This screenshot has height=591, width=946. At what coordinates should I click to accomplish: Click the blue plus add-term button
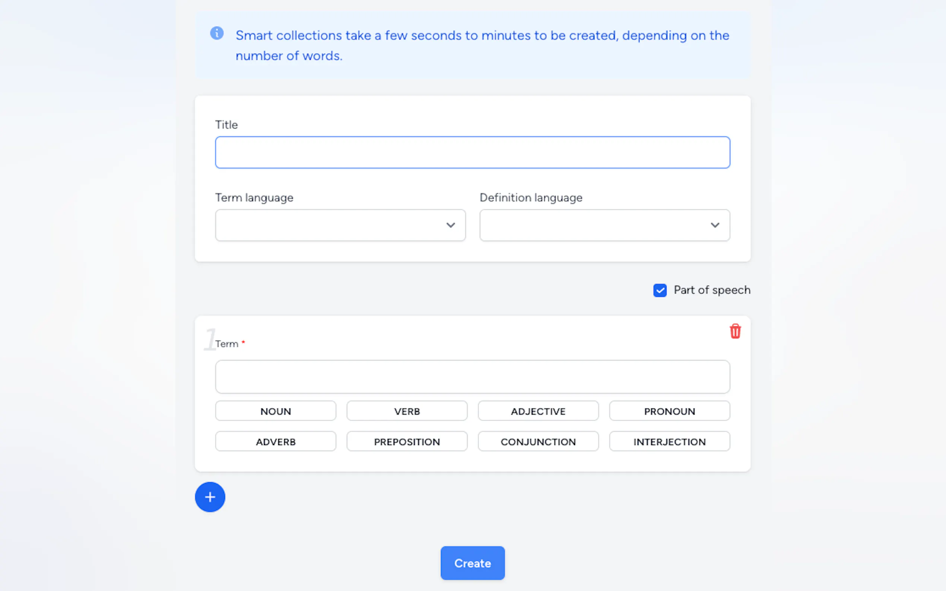210,497
